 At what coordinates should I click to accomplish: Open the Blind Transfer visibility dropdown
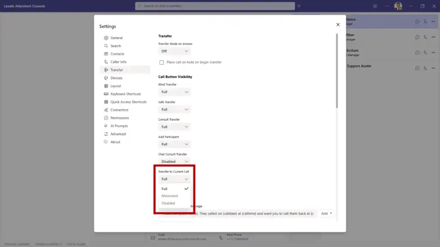(174, 92)
